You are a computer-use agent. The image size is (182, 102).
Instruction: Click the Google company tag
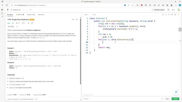click(11, 26)
